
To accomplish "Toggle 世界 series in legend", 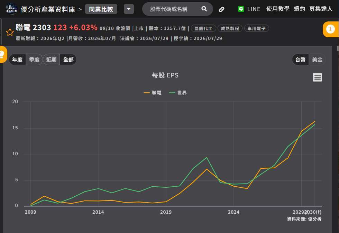I will click(178, 93).
